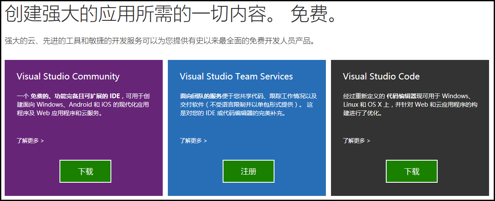Open 了解更多 link in Visual Studio Code card

[x=356, y=140]
